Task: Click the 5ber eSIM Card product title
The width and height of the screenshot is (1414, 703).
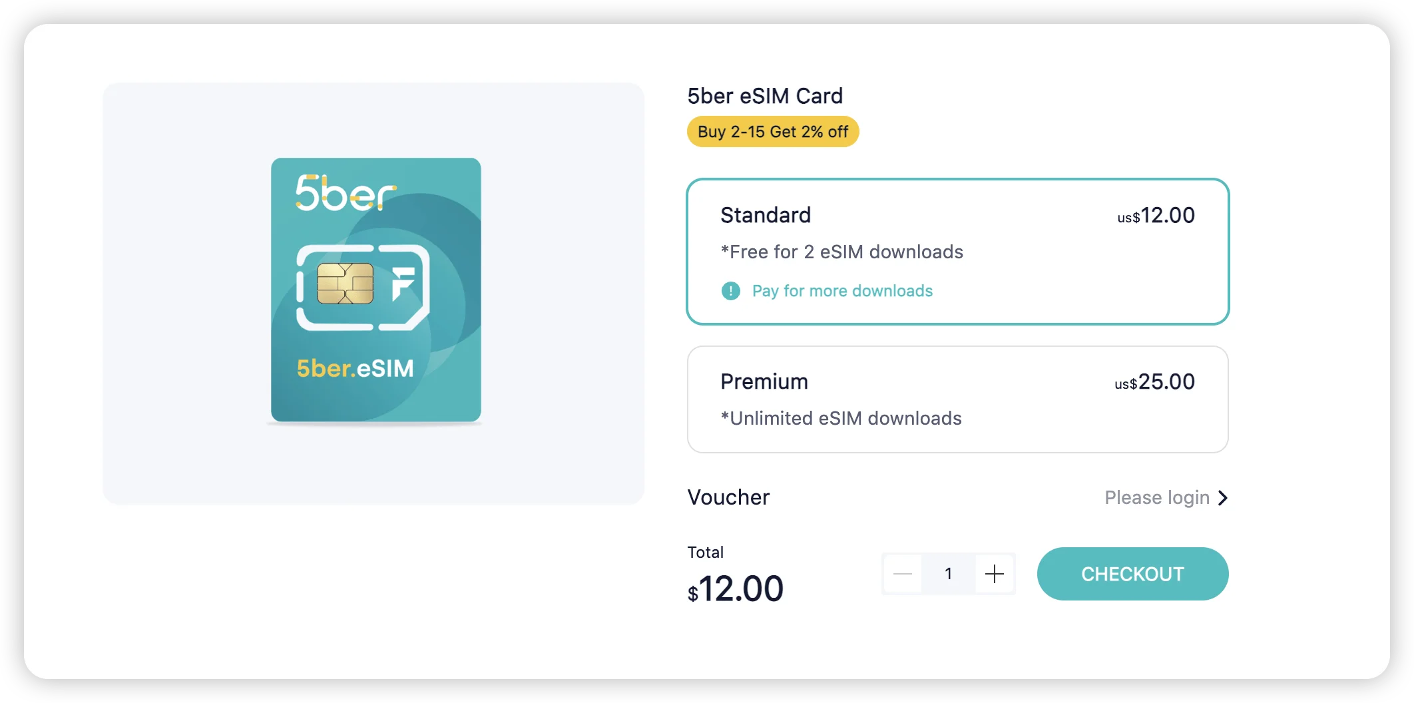Action: (x=765, y=96)
